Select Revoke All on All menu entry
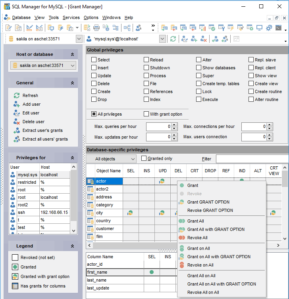289x299 pixels. click(222, 292)
